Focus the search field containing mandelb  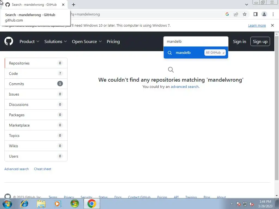(x=196, y=41)
